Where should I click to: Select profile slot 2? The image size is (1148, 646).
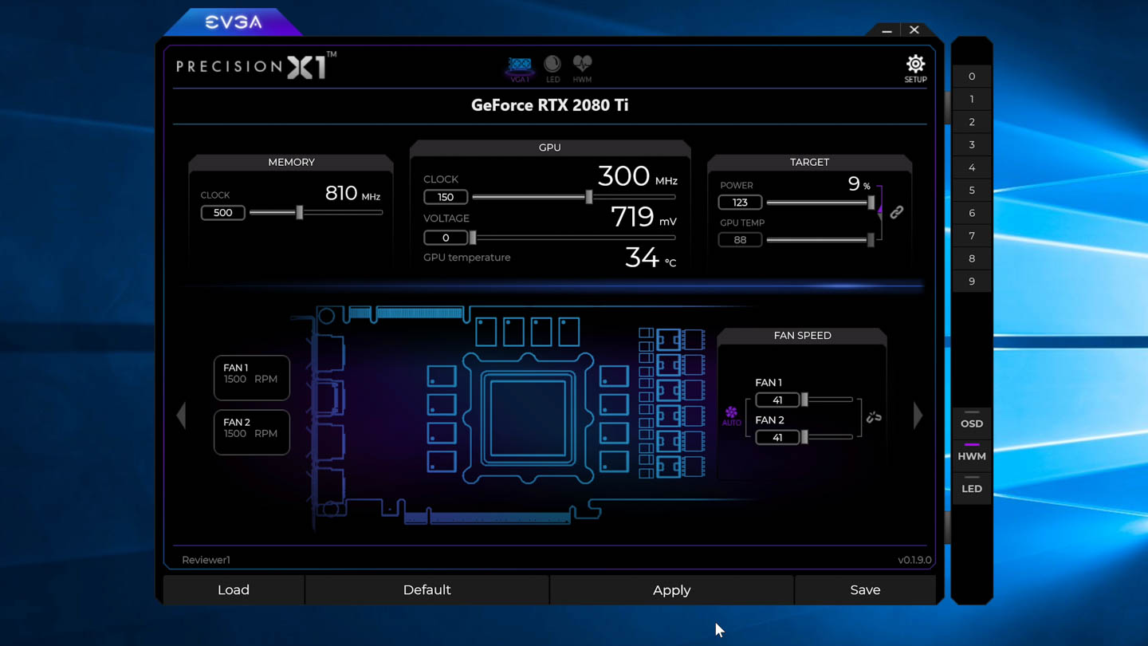(972, 122)
